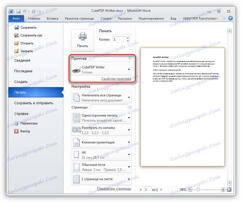Go to previous page with left arrow
The width and height of the screenshot is (242, 202).
141,189
